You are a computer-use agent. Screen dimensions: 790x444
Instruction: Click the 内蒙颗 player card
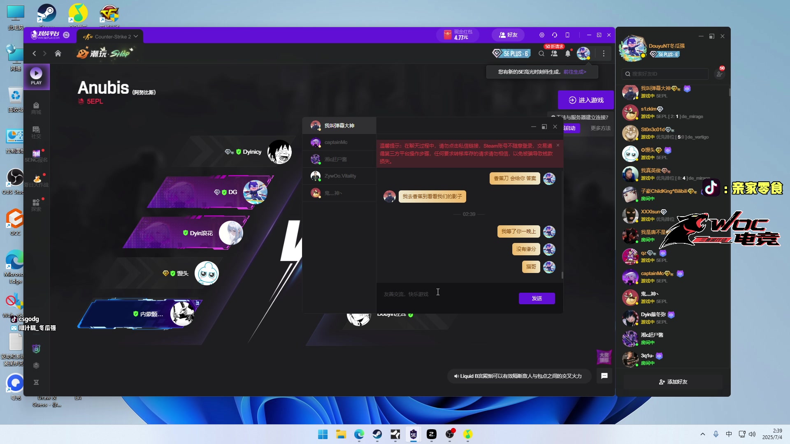tap(140, 314)
